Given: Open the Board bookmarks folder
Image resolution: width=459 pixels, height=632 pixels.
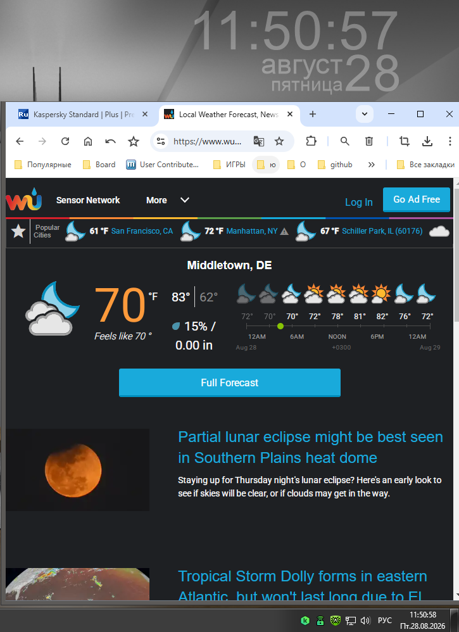Looking at the screenshot, I should 99,165.
